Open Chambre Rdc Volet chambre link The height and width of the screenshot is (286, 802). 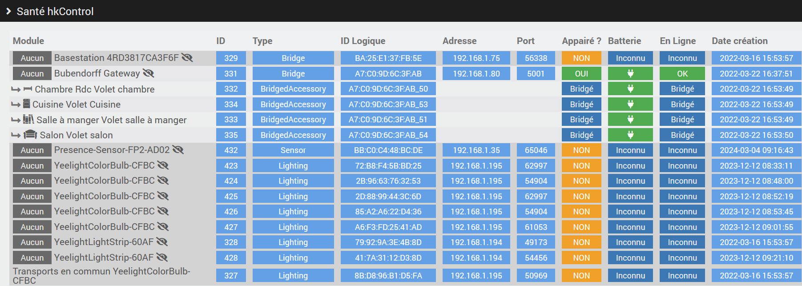click(95, 89)
